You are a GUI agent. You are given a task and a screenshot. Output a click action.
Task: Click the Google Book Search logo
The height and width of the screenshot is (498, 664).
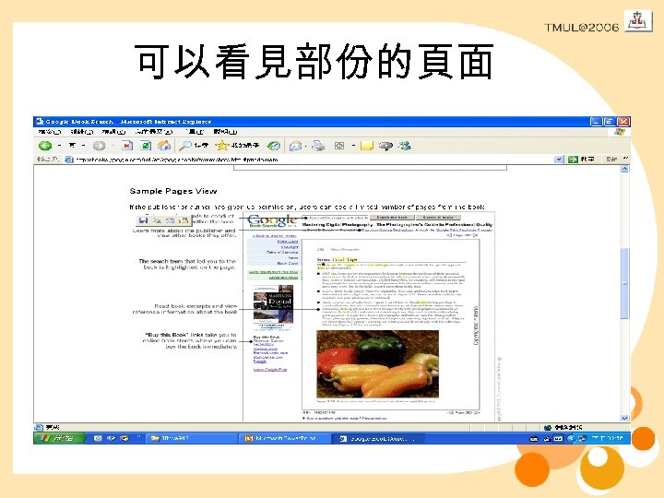pos(271,220)
